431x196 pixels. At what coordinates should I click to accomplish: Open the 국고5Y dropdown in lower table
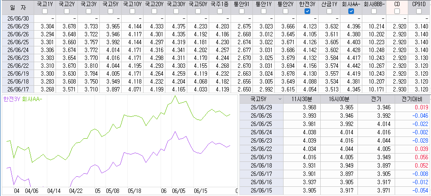pos(280,99)
